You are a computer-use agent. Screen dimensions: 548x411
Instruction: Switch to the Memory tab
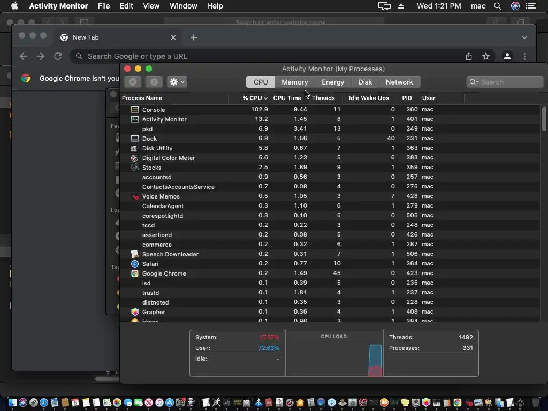tap(295, 82)
